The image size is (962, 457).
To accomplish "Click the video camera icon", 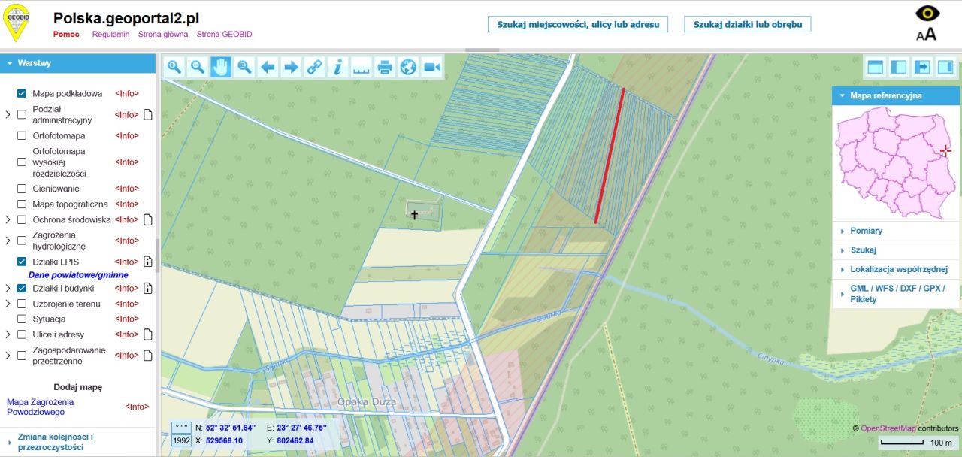I will point(431,67).
